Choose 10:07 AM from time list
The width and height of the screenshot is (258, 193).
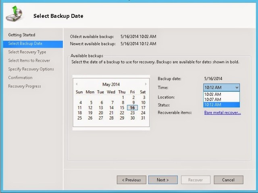[x=212, y=99]
